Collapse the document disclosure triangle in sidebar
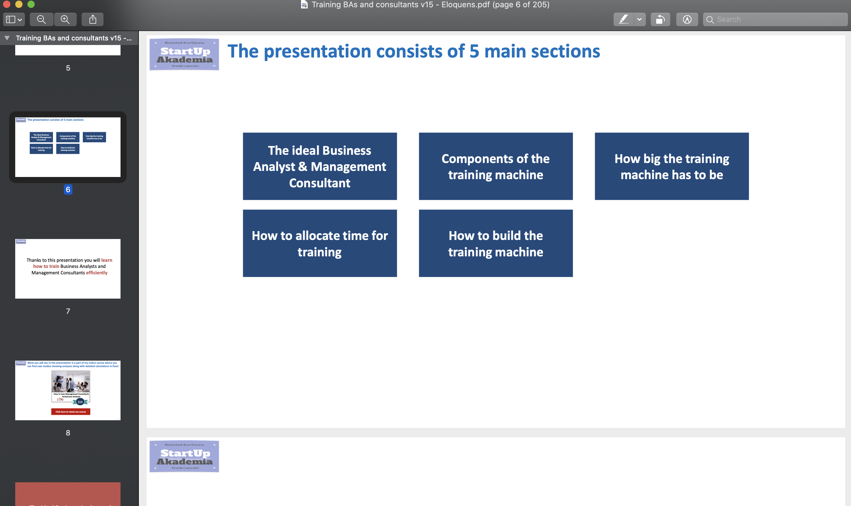 click(7, 38)
